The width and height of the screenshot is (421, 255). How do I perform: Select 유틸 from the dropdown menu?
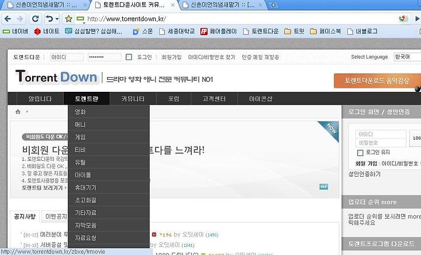click(109, 162)
